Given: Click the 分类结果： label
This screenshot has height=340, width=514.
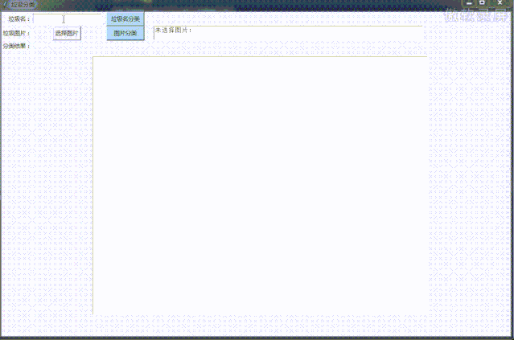Looking at the screenshot, I should click(16, 46).
